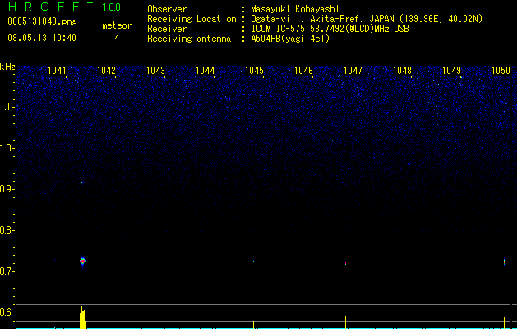Select the 1042 time axis label
The height and width of the screenshot is (329, 517).
(x=107, y=71)
